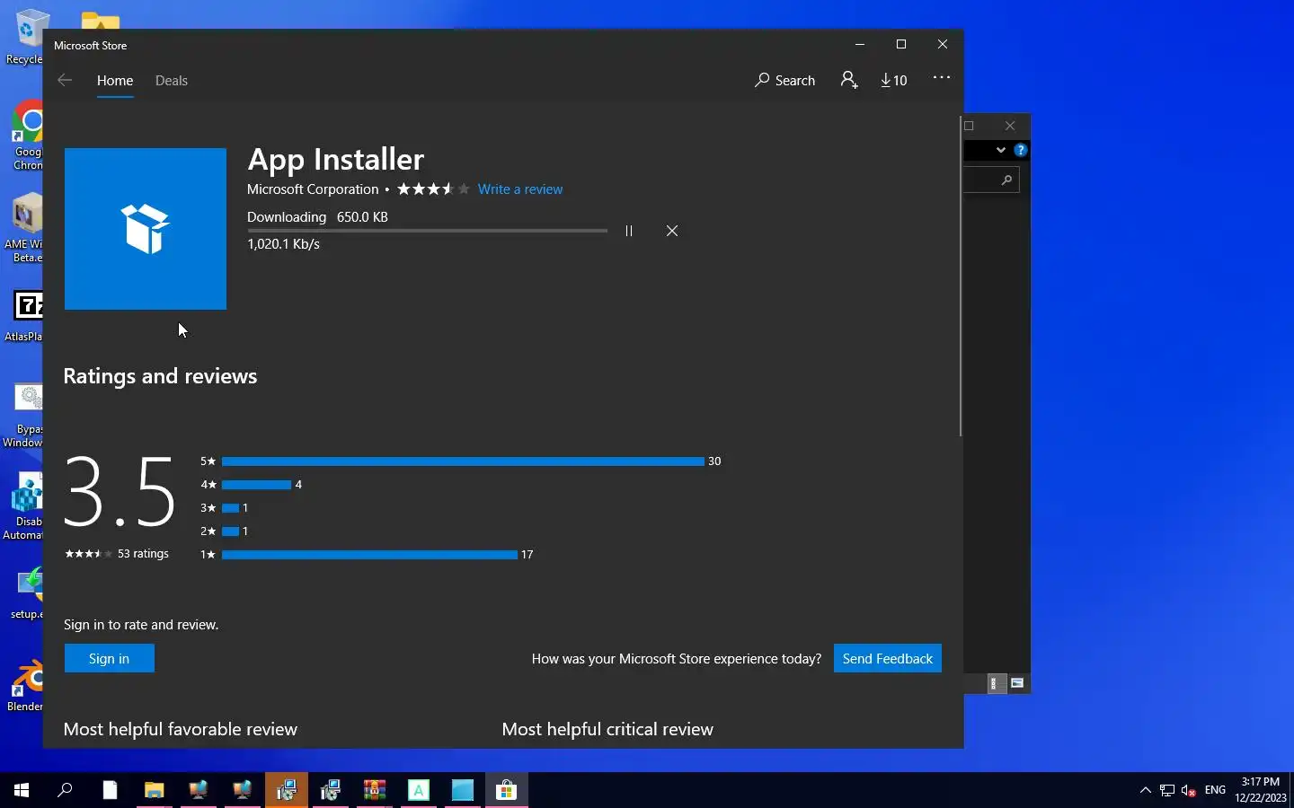Click the download progress bar
This screenshot has width=1294, height=808.
point(428,231)
